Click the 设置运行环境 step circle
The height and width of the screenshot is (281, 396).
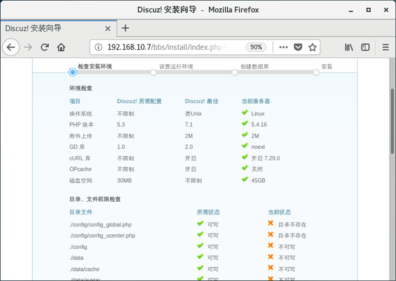pyautogui.click(x=153, y=73)
